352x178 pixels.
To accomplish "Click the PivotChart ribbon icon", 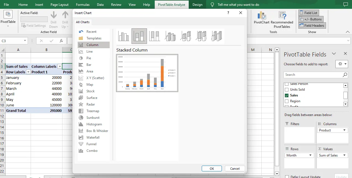I will pyautogui.click(x=261, y=18).
